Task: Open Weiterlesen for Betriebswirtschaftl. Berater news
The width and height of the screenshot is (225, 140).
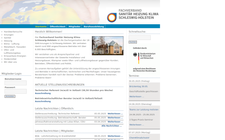Action: [x=115, y=118]
